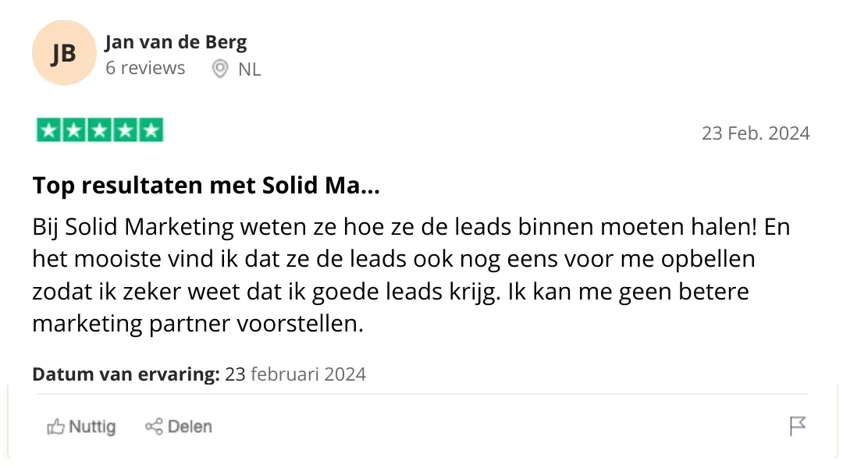Viewport: 843px width, 468px height.
Task: Click the second green rating star
Action: 74,130
